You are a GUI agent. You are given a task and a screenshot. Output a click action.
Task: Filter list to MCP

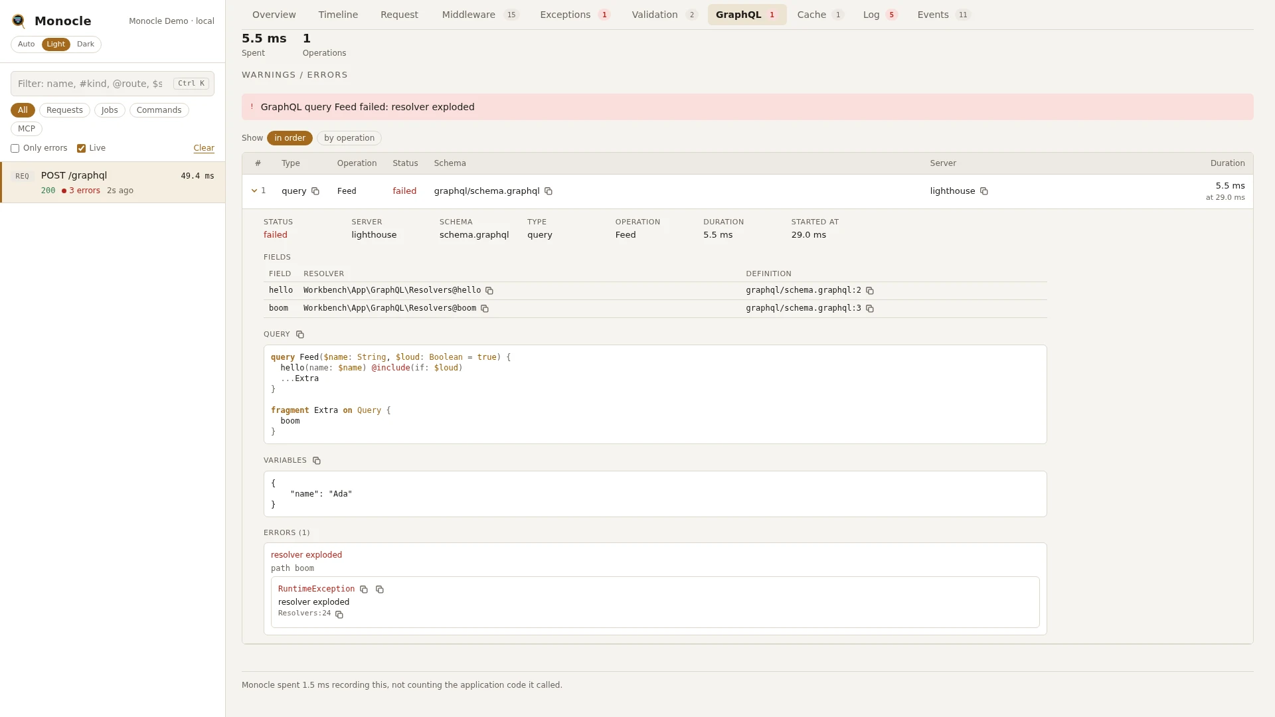coord(27,129)
